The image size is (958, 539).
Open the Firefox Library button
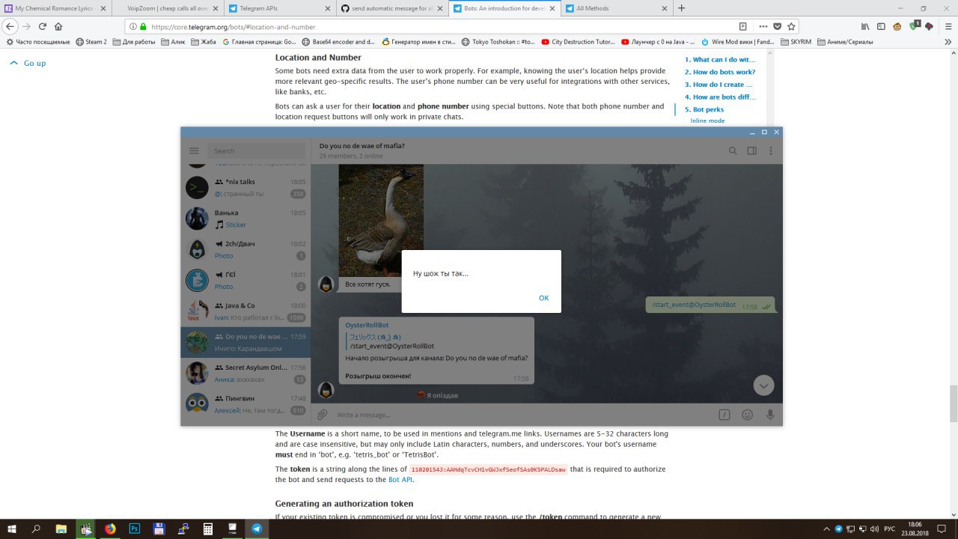(865, 26)
